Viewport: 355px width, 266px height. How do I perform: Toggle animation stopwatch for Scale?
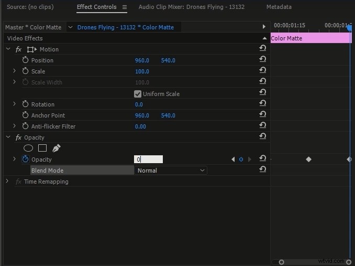tap(25, 71)
